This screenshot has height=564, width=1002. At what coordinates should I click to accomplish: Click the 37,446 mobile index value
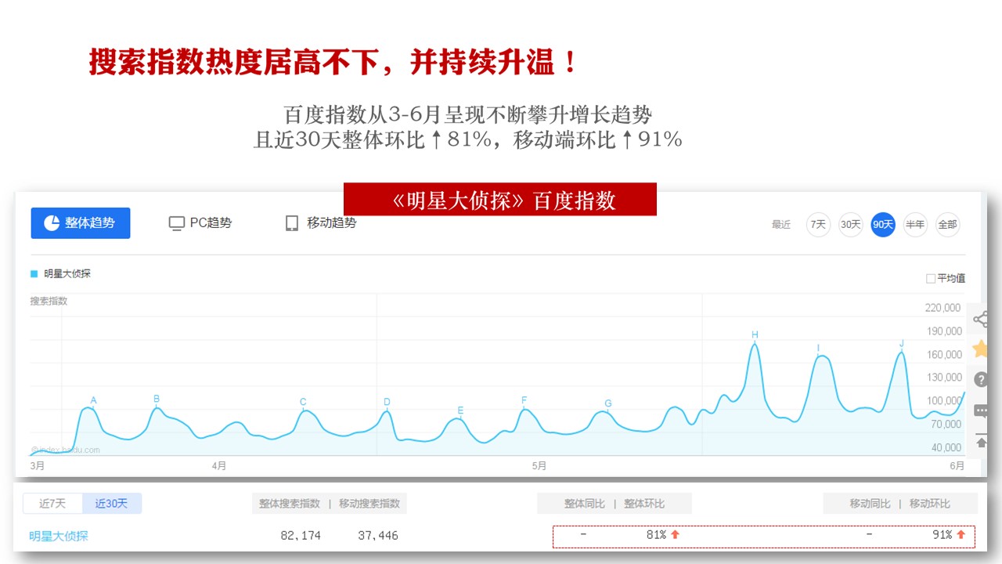click(377, 536)
